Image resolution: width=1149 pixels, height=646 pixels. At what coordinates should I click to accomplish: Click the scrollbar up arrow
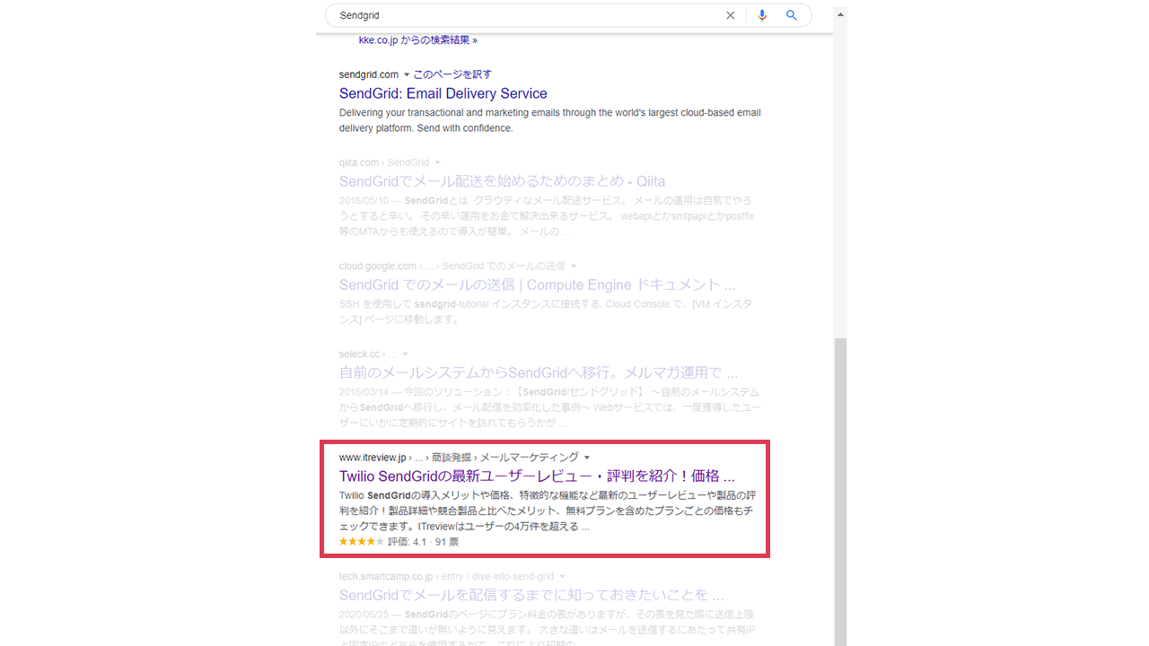[x=840, y=13]
